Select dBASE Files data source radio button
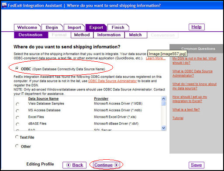224x171 pixels. coord(17,124)
